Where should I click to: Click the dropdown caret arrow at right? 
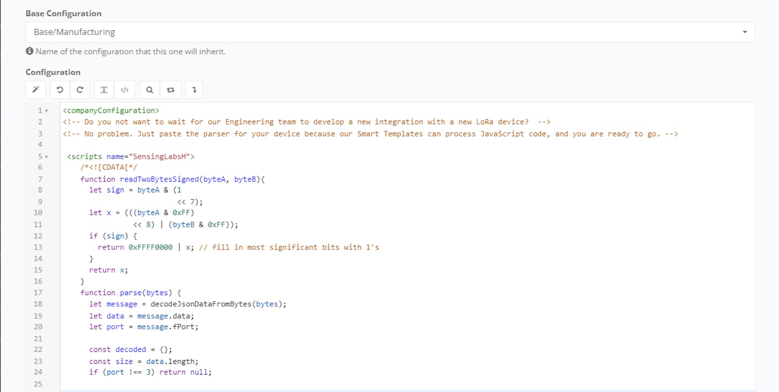click(x=745, y=32)
